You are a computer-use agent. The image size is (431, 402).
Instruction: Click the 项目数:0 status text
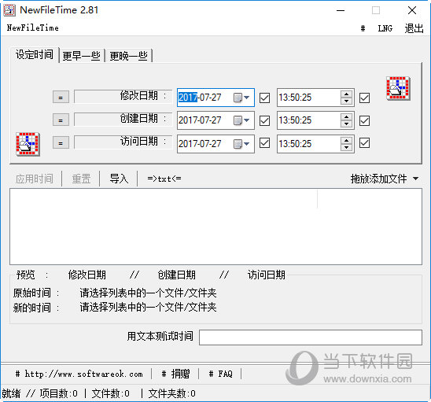pyautogui.click(x=58, y=393)
